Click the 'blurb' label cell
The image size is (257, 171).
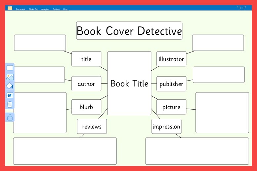click(x=86, y=107)
